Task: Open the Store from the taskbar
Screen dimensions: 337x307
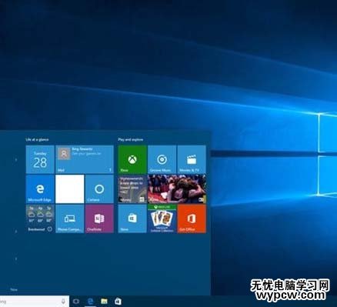Action: click(x=118, y=302)
